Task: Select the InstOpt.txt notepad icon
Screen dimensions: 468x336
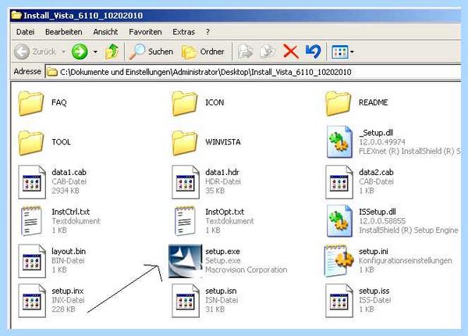Action: 185,221
